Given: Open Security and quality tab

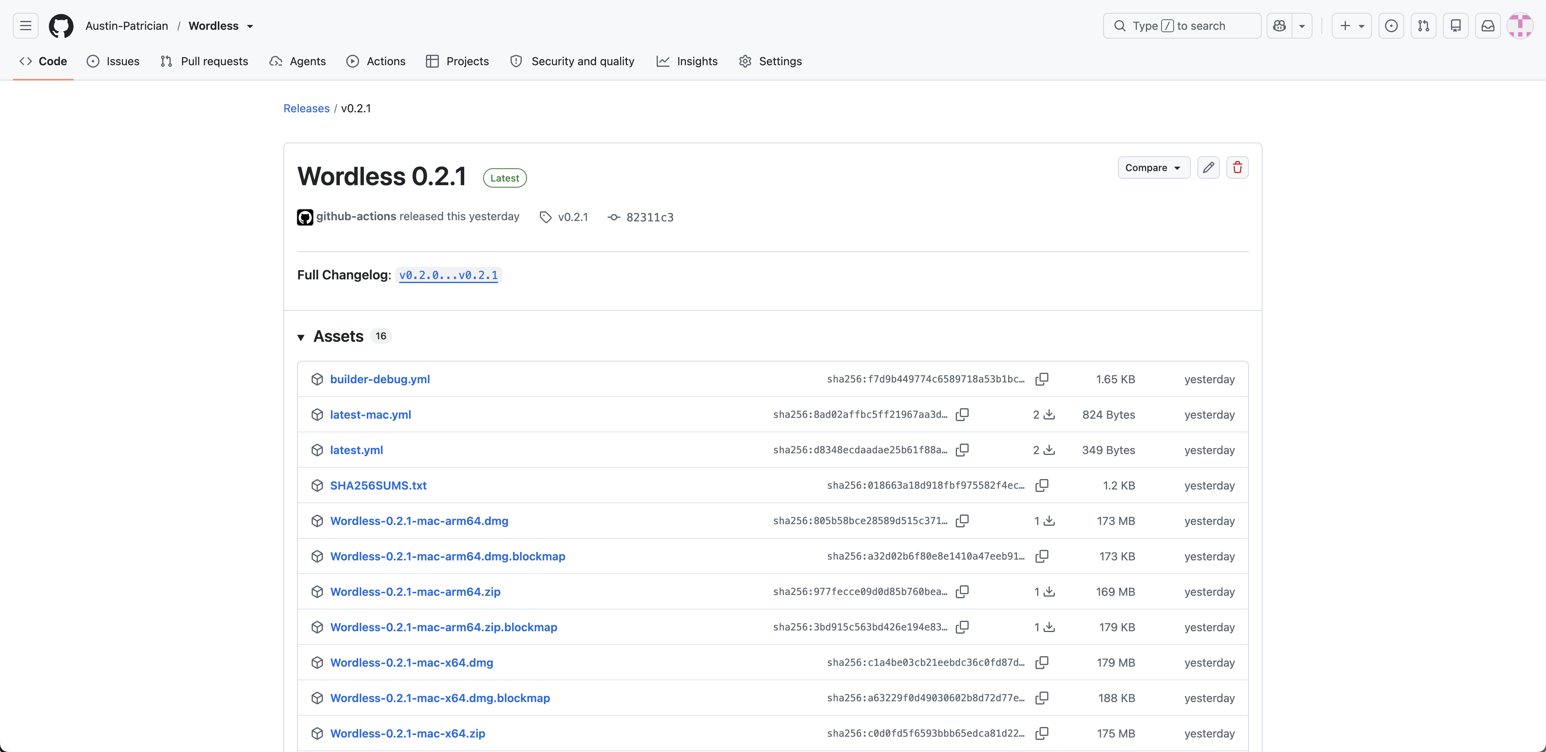Looking at the screenshot, I should pos(572,61).
